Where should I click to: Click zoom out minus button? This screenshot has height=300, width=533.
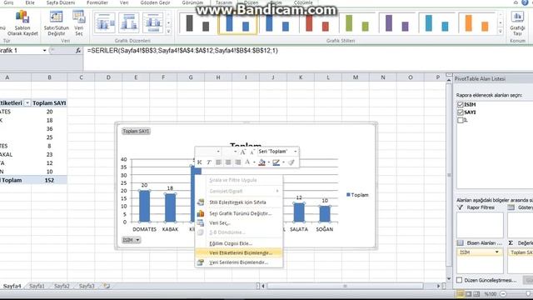[x=503, y=293]
